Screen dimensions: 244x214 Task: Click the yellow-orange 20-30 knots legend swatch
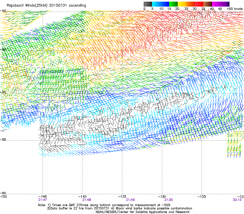tap(186, 4)
